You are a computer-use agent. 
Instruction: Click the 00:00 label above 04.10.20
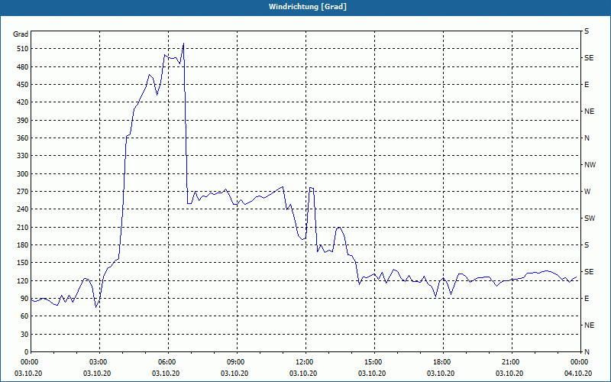click(580, 362)
